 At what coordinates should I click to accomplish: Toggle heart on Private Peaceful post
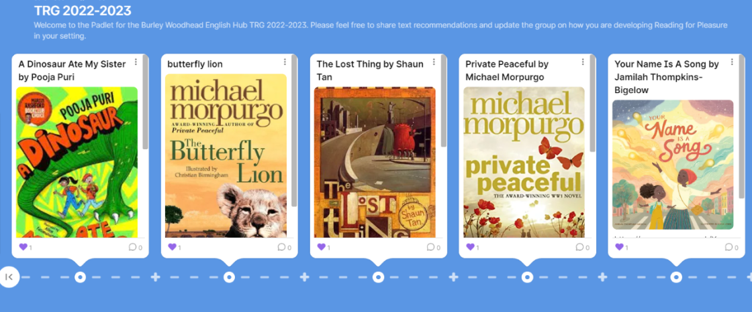pos(471,247)
